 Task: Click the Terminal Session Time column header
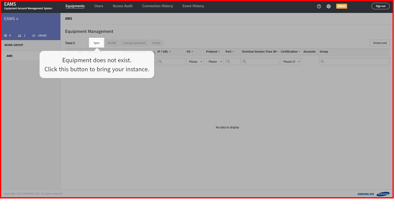pos(260,52)
